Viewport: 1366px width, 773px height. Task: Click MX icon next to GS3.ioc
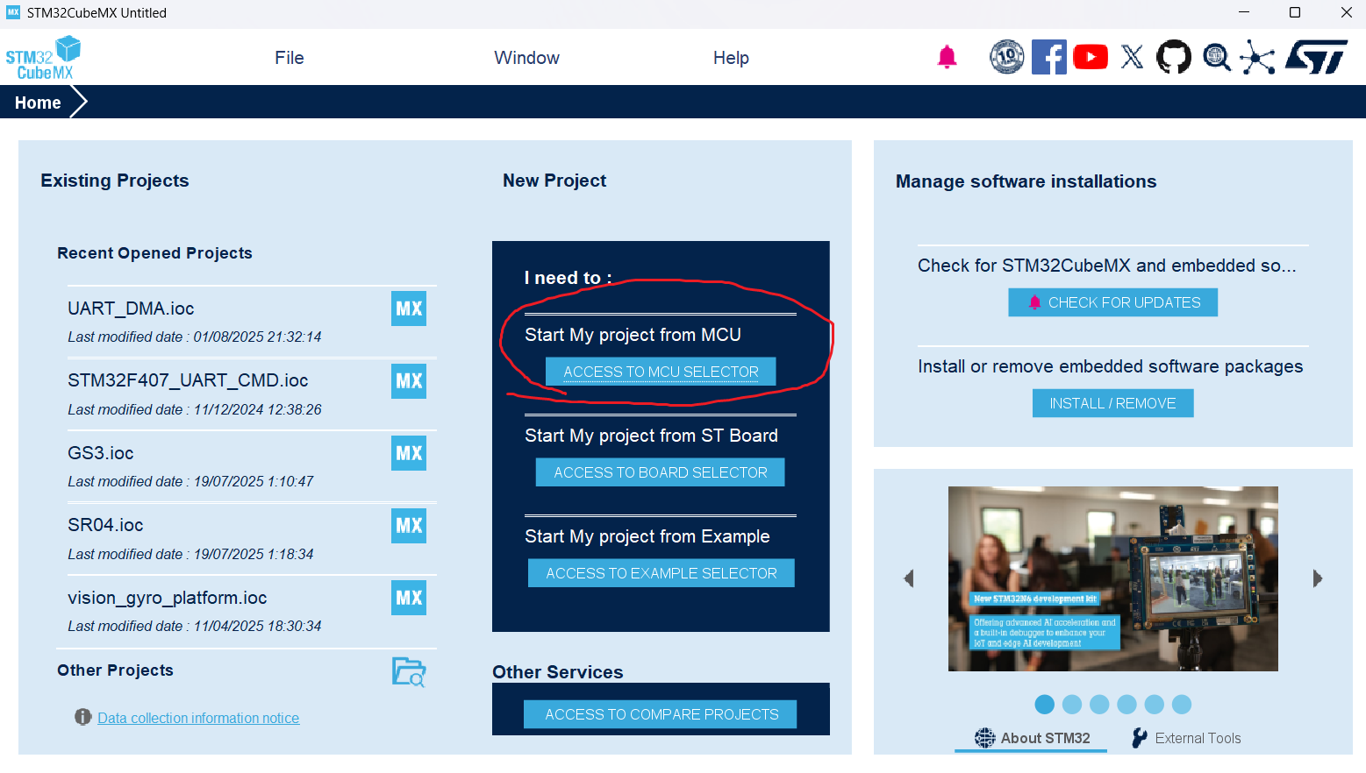(409, 453)
